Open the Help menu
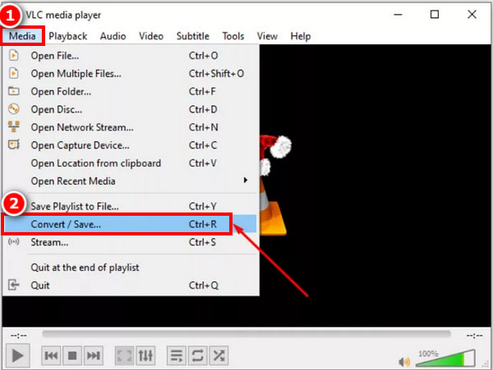The image size is (493, 370). [301, 36]
